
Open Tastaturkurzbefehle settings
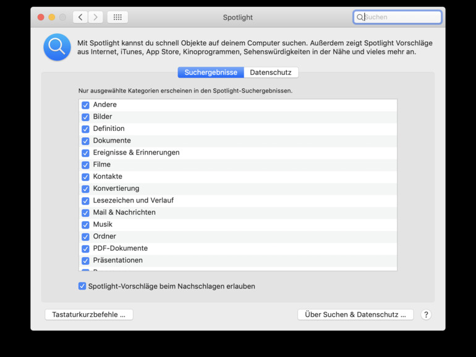click(88, 314)
